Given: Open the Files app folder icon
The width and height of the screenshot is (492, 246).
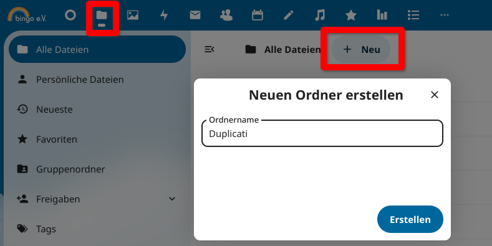Looking at the screenshot, I should 102,15.
